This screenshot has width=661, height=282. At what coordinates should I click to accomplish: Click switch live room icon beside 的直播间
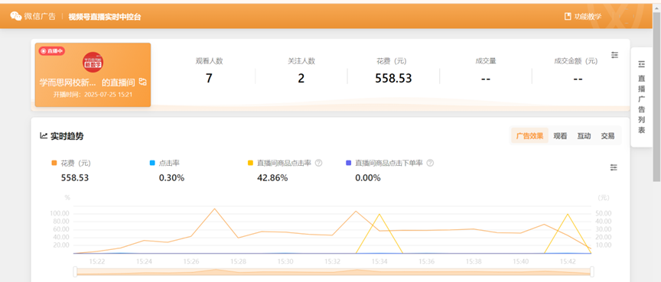142,82
